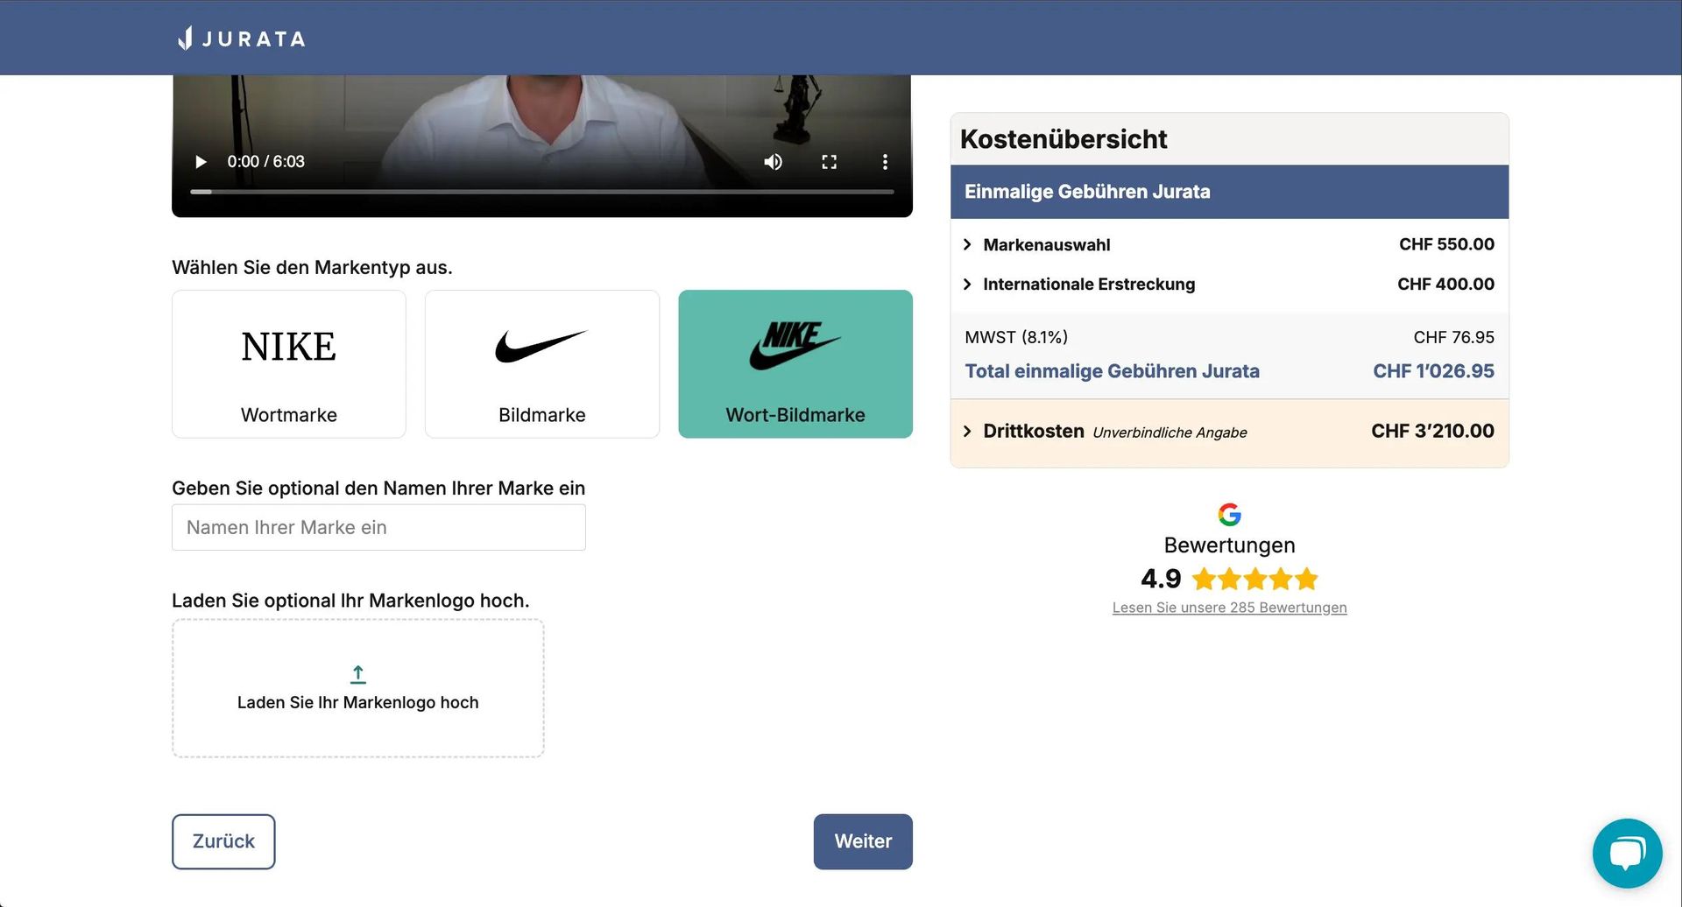
Task: Click the logo upload arrow icon
Action: (x=358, y=674)
